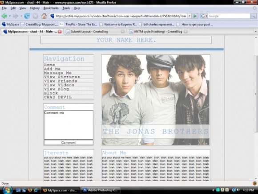Launch Internet Explorer from quick launch
Image resolution: width=258 pixels, height=194 pixels.
click(36, 190)
